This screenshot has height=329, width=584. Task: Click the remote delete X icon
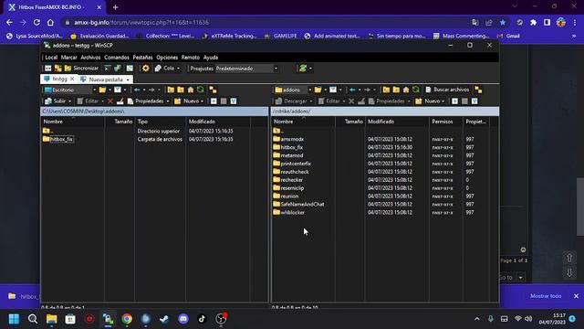pos(351,101)
